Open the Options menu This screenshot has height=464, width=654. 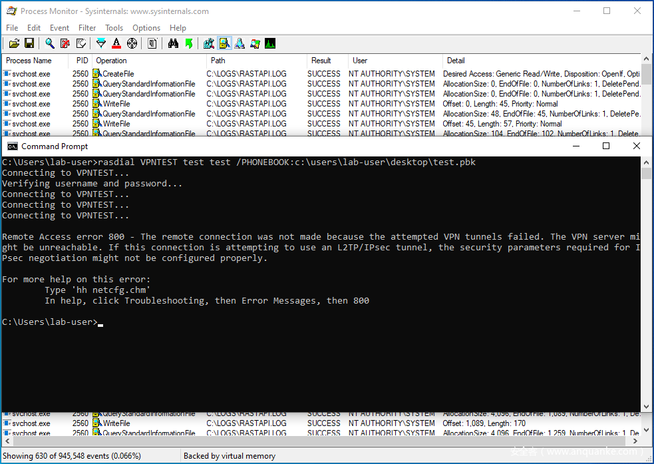[146, 28]
